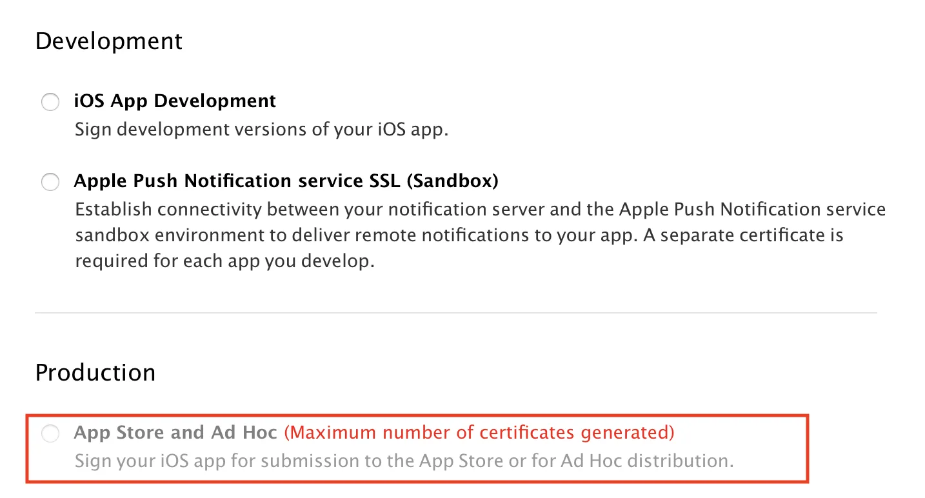Click the "required for each app you develop" line
The height and width of the screenshot is (498, 925).
(x=224, y=262)
